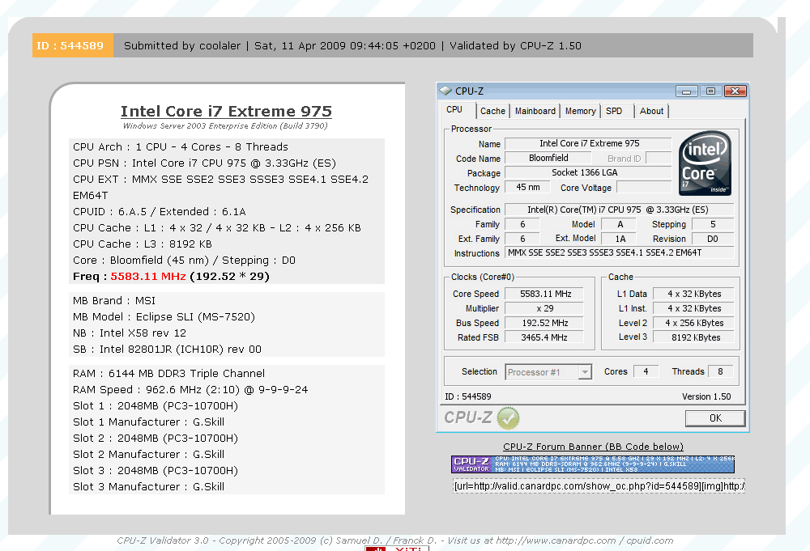Open the Intel Core i7 Extreme 975 heading link
The width and height of the screenshot is (810, 551).
[226, 112]
